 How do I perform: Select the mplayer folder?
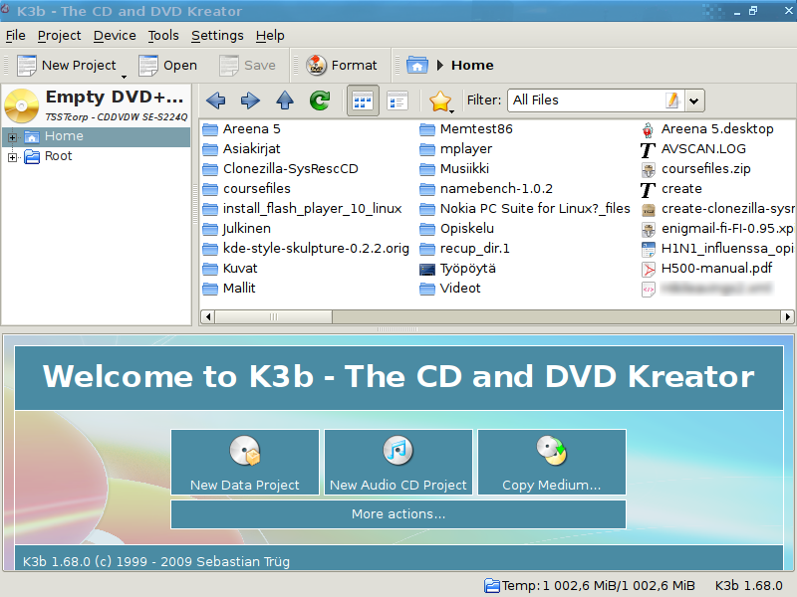pyautogui.click(x=456, y=148)
